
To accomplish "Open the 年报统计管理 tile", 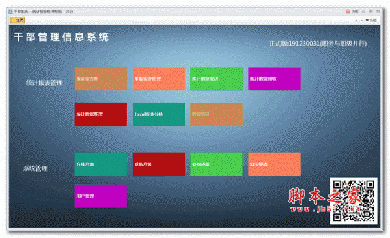I will [159, 79].
